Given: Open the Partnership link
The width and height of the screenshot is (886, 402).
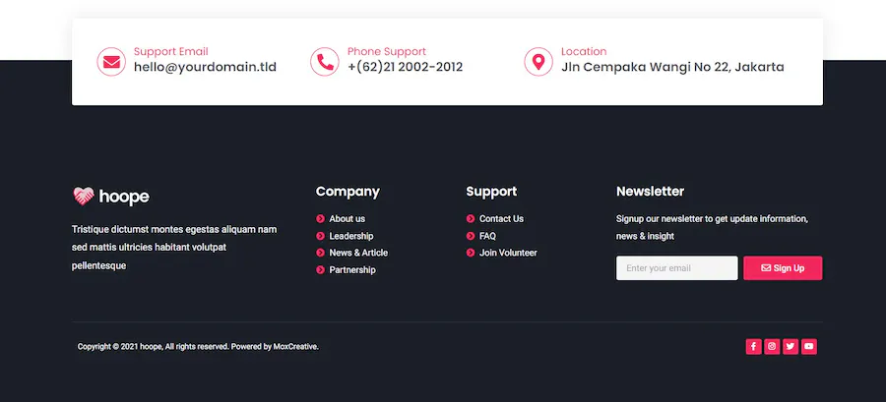Looking at the screenshot, I should pyautogui.click(x=352, y=270).
